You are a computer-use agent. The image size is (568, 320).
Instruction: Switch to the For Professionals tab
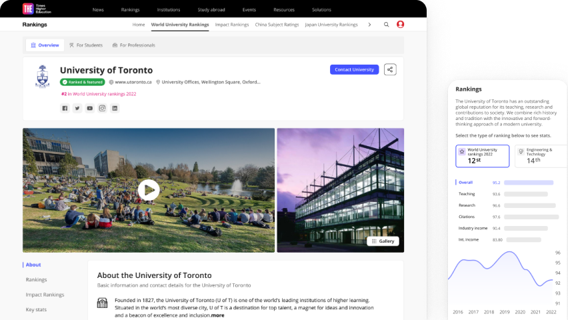pyautogui.click(x=133, y=45)
